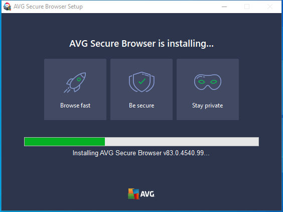This screenshot has width=283, height=212.
Task: Click the installer icon in title bar
Action: (x=7, y=7)
